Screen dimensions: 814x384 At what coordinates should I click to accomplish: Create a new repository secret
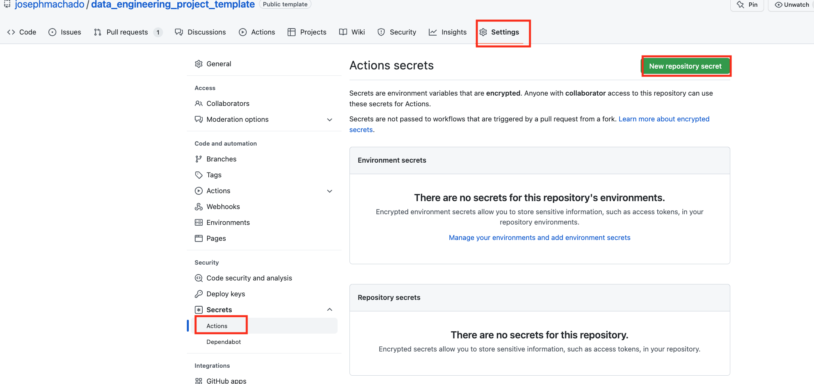(685, 66)
